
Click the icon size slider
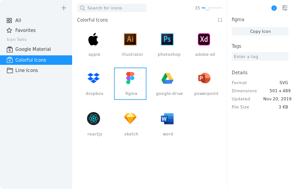pyautogui.click(x=212, y=8)
